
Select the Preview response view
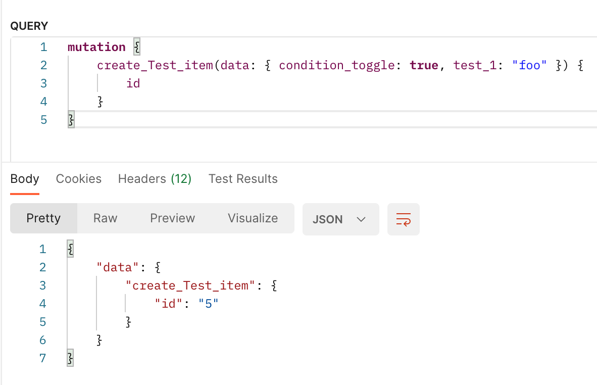(x=172, y=218)
